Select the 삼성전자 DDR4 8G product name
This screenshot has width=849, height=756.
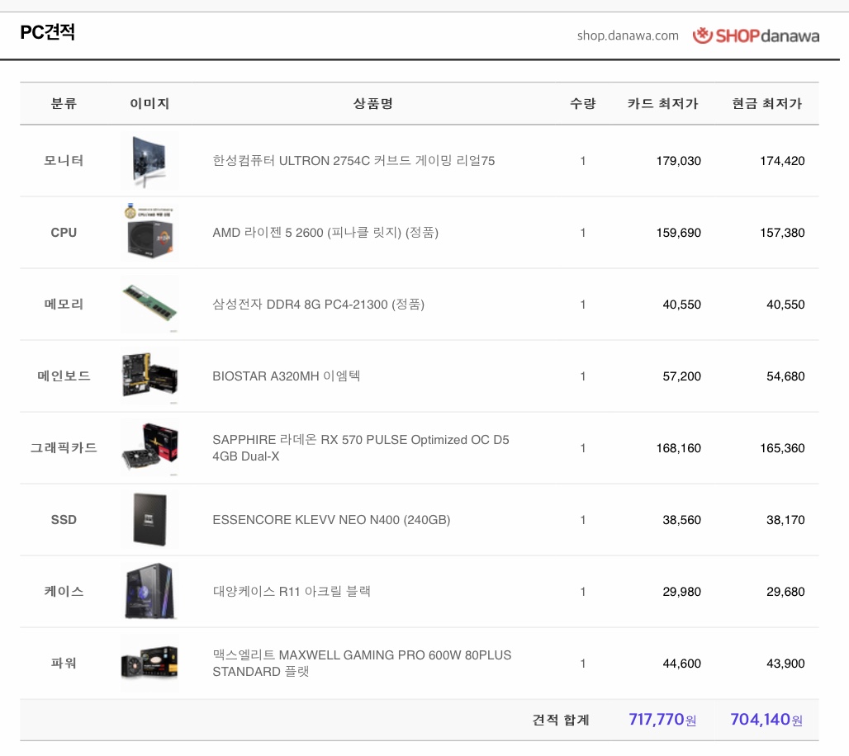(x=318, y=305)
